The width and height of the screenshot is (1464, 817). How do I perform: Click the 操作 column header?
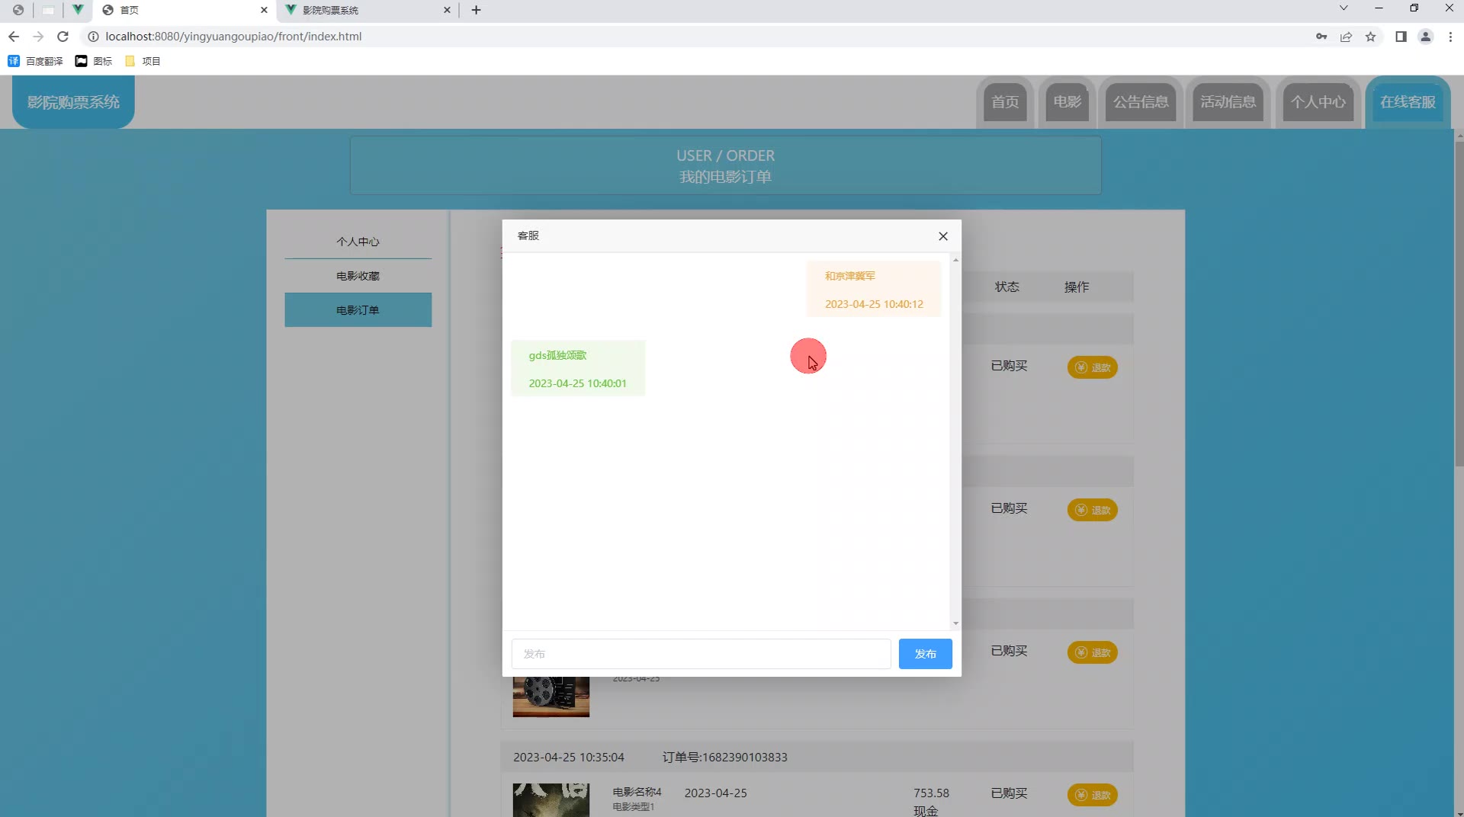[1077, 287]
